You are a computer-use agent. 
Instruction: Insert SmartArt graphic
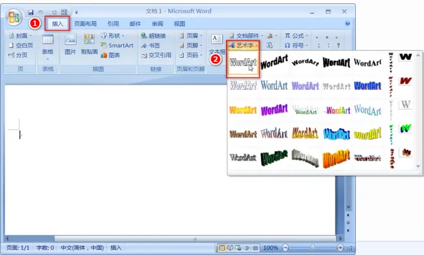coord(117,45)
